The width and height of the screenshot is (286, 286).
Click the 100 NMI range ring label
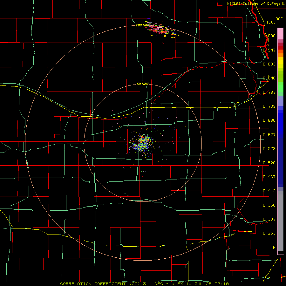pos(143,25)
